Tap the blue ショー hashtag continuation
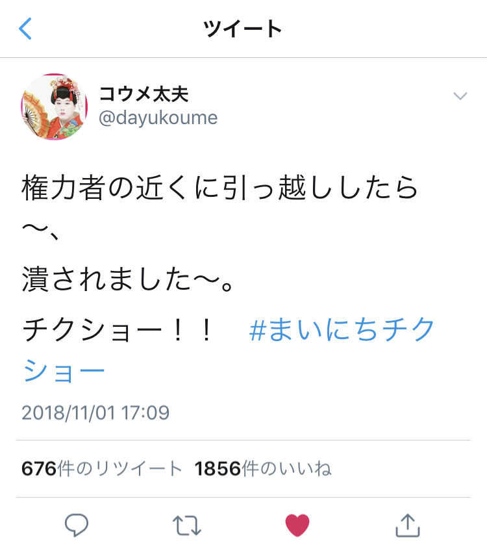Image resolution: width=487 pixels, height=549 pixels. point(64,371)
